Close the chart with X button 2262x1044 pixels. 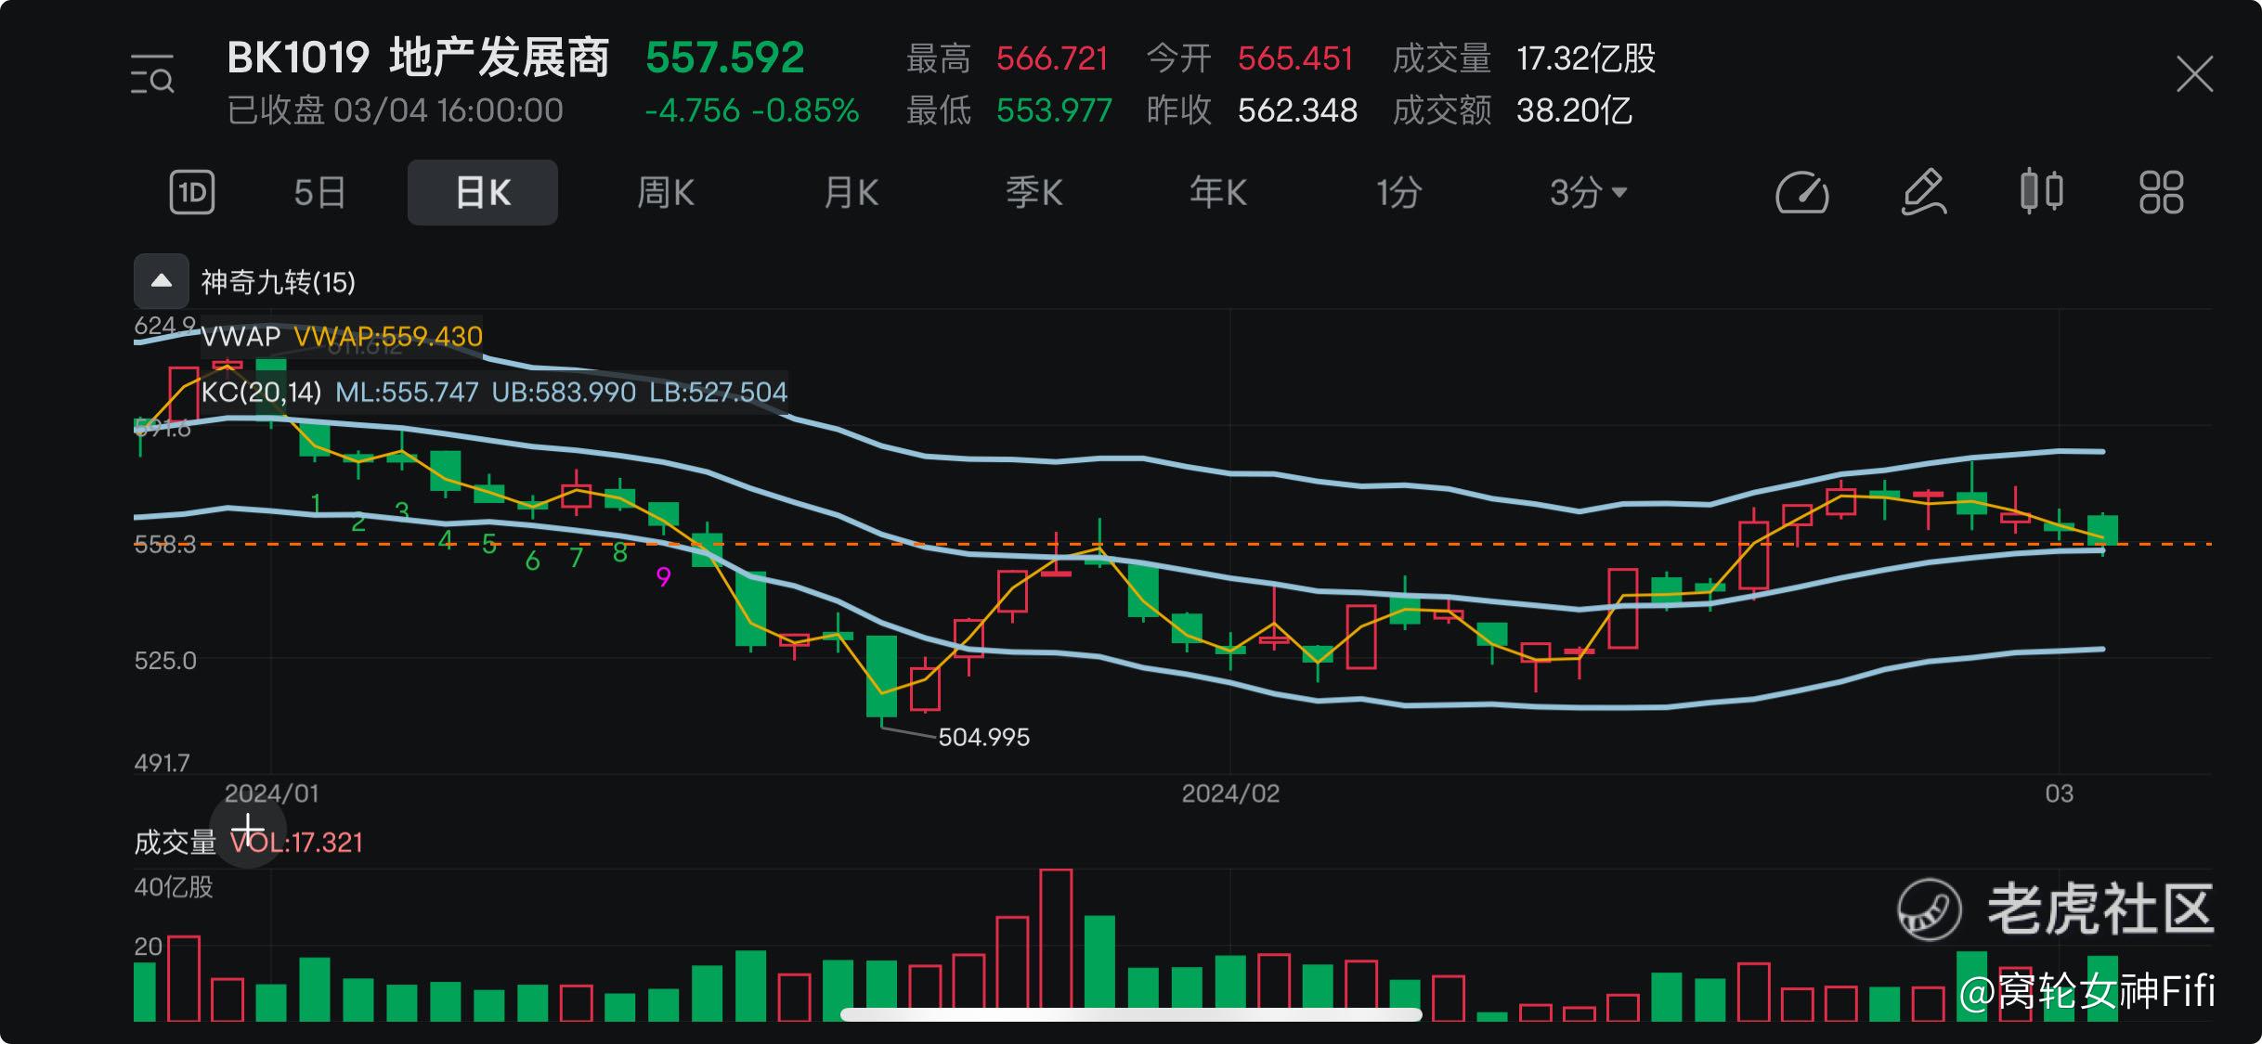tap(2194, 74)
